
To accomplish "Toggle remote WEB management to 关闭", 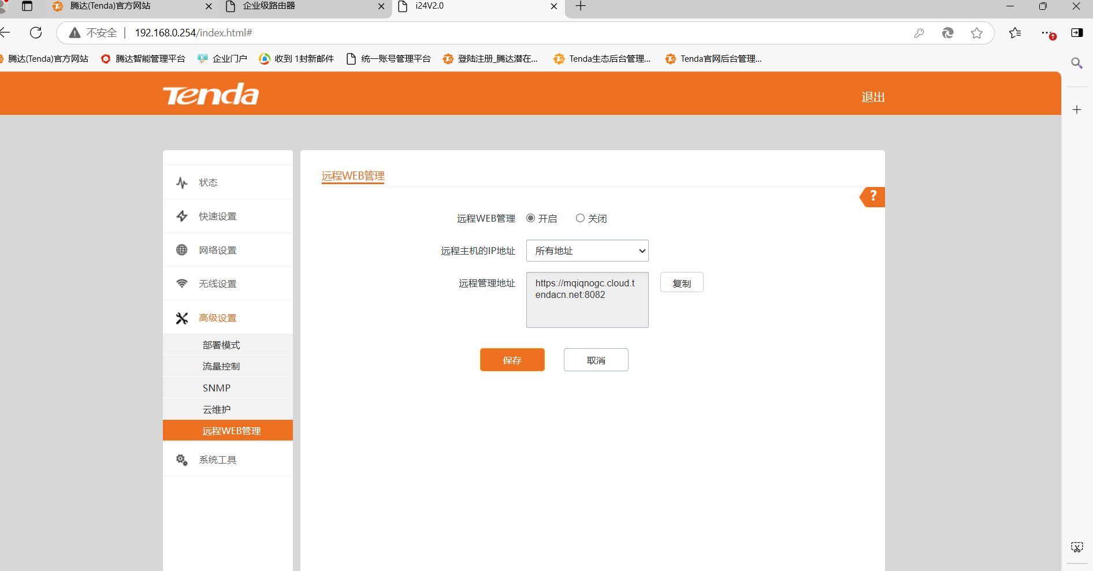I will [x=580, y=218].
